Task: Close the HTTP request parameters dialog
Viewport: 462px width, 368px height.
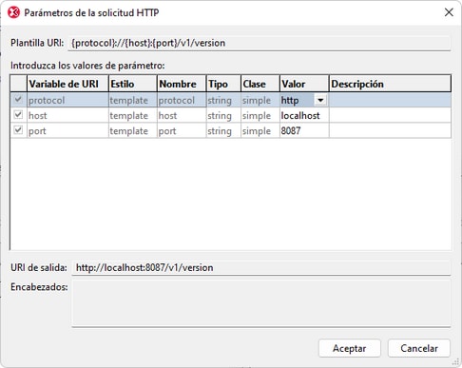Action: click(449, 12)
